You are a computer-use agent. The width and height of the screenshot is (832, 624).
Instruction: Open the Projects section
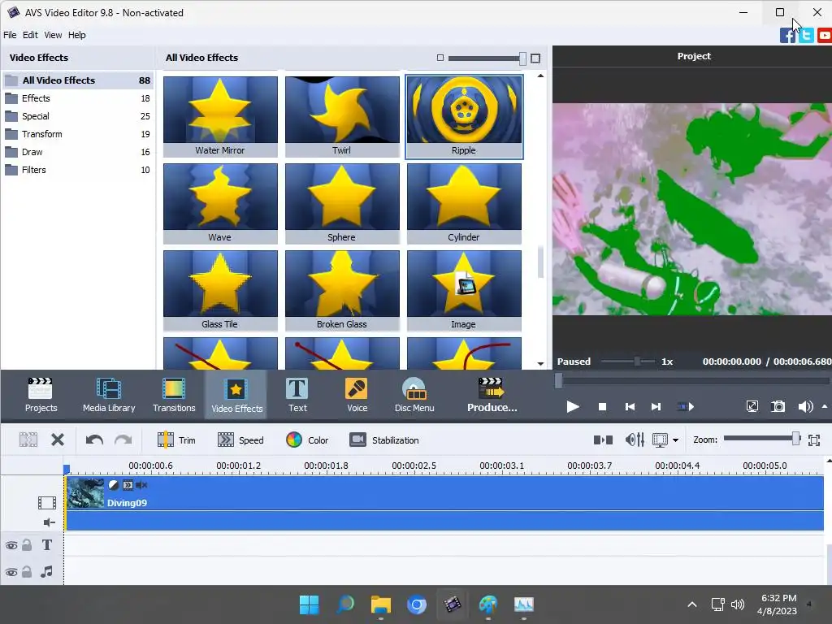[41, 395]
